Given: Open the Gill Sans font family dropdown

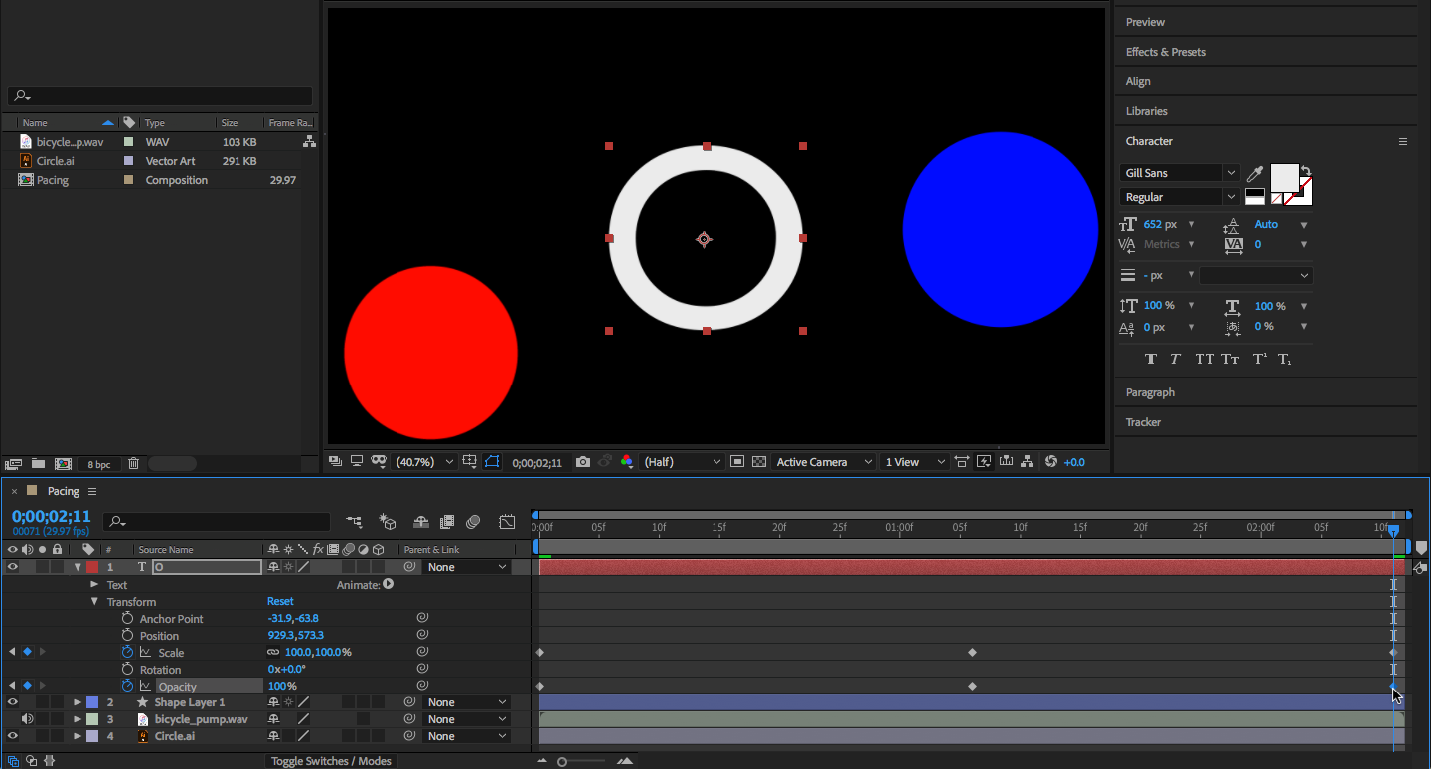Looking at the screenshot, I should pyautogui.click(x=1231, y=173).
